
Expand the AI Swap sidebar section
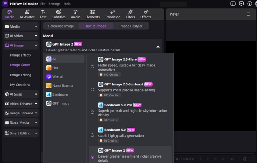click(21, 94)
